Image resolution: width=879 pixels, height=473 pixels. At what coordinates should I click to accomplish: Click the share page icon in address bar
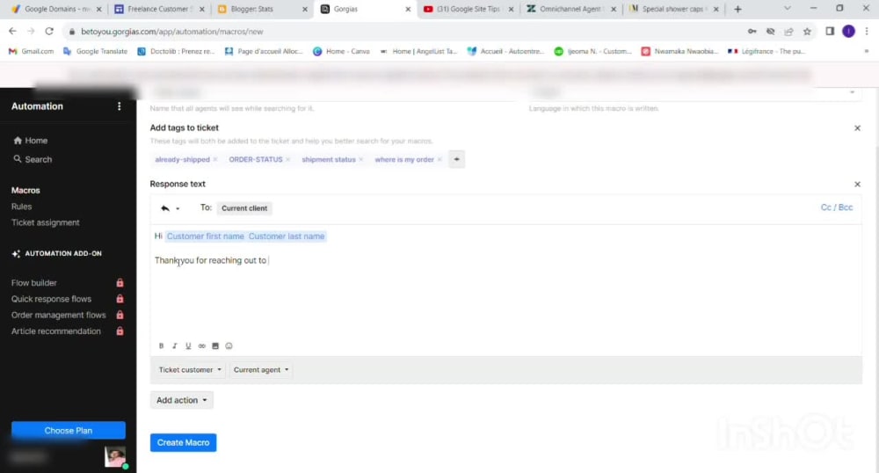click(788, 32)
